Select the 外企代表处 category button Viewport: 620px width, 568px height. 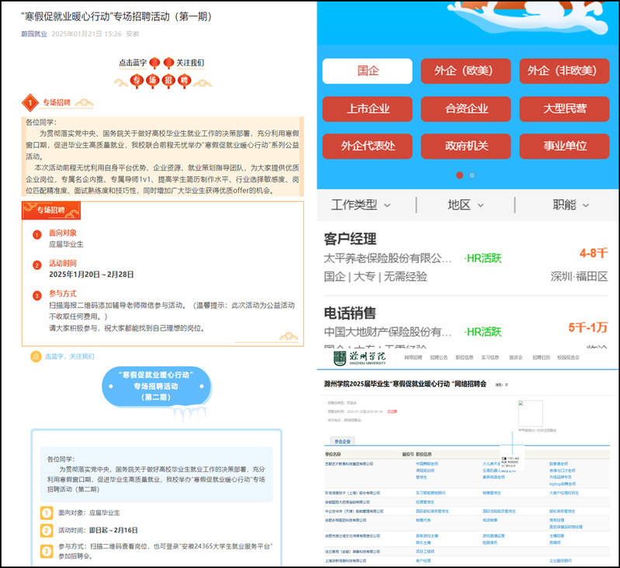pos(367,146)
